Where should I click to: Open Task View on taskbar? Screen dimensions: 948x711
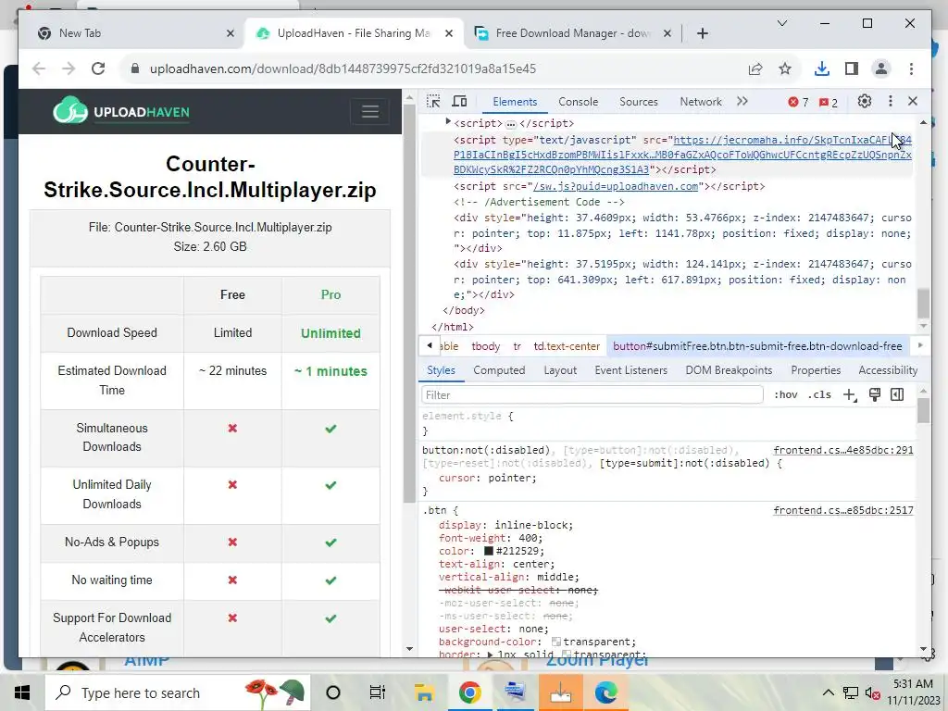point(378,692)
